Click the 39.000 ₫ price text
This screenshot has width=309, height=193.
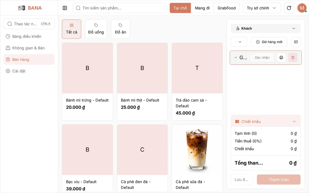click(x=76, y=189)
